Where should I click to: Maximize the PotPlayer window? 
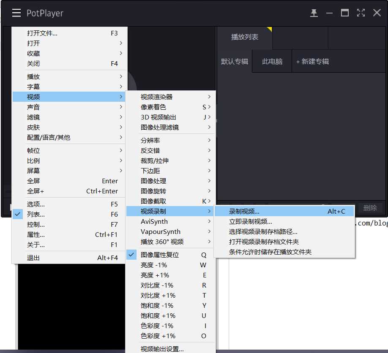(345, 13)
